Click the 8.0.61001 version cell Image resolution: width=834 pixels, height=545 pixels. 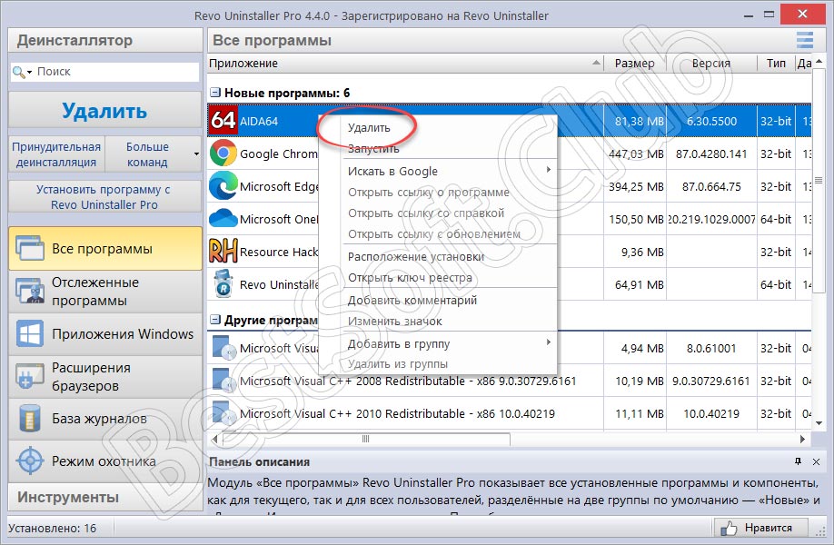click(711, 348)
